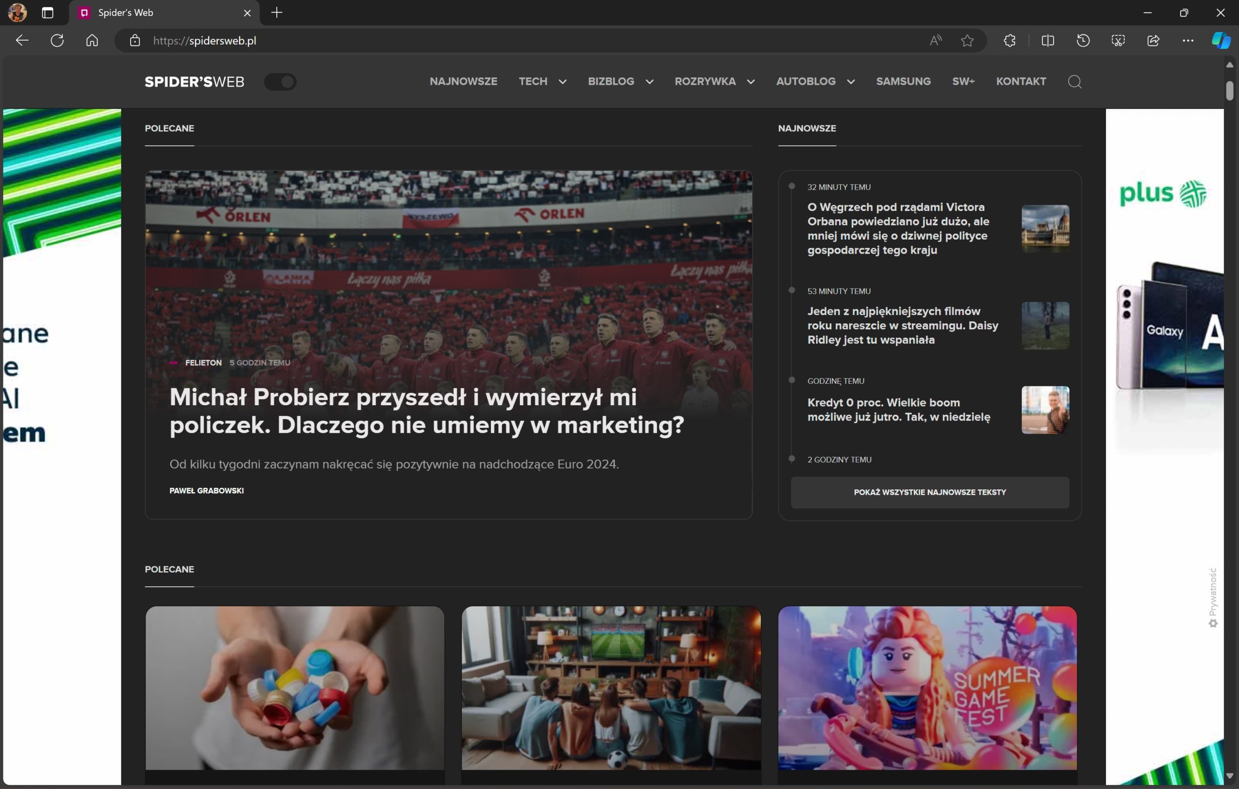1239x789 pixels.
Task: Click the Spider's Web logo
Action: coord(195,82)
